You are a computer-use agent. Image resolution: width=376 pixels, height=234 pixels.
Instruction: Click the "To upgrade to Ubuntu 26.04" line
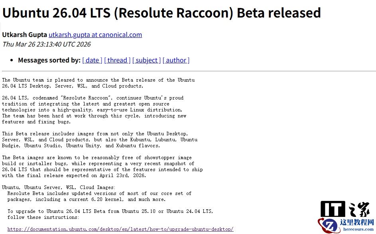[110, 211]
